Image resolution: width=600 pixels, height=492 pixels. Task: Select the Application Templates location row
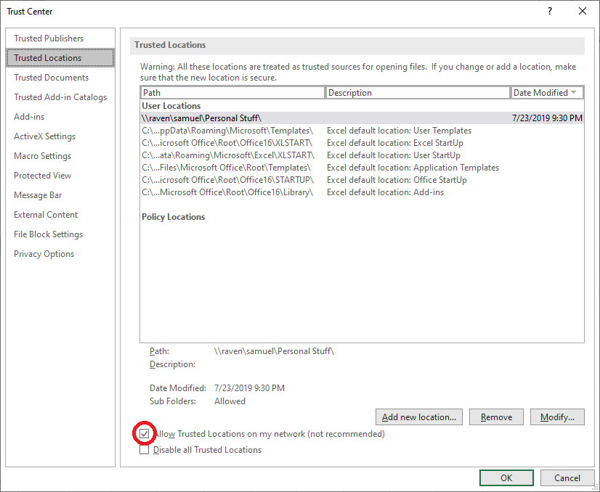(362, 168)
